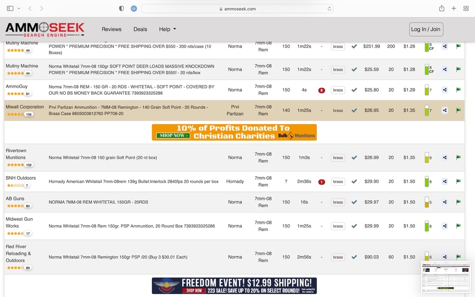This screenshot has width=475, height=297.
Task: Share the Mutiny Machine $251.99 listing
Action: 445,46
